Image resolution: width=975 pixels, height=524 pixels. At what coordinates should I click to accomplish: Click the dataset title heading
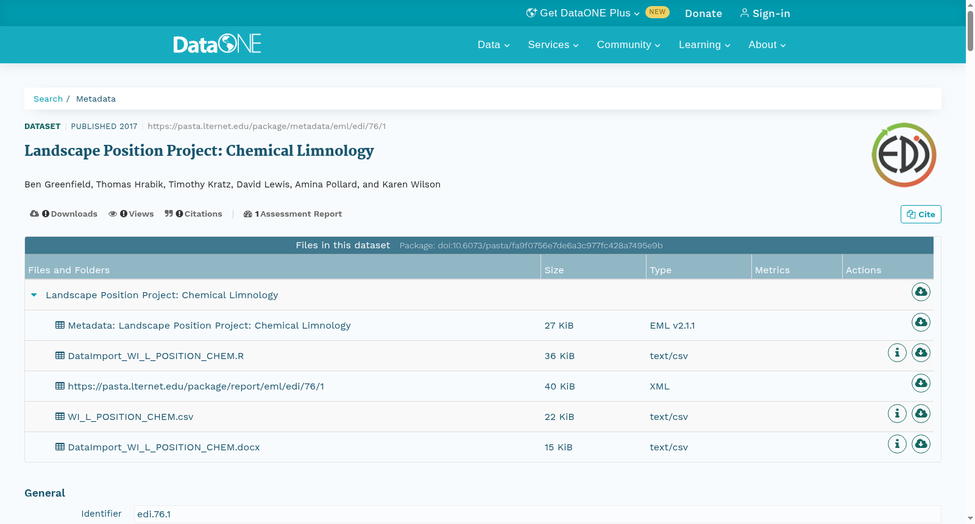(199, 151)
